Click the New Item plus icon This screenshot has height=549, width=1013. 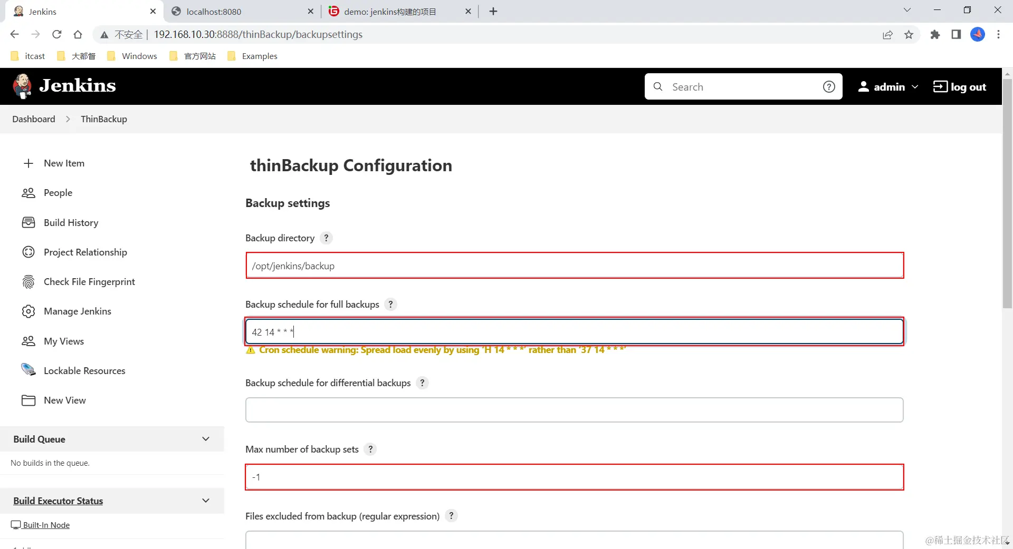click(x=28, y=163)
